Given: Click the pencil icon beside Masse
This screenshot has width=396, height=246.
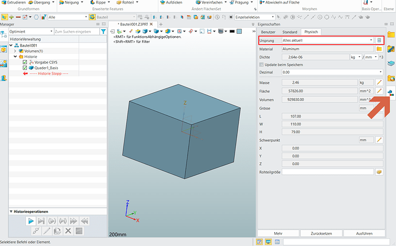Looking at the screenshot, I should [379, 83].
